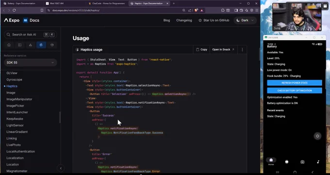Toggle the browser sidebar panel icon
The height and width of the screenshot is (175, 330).
236,10
